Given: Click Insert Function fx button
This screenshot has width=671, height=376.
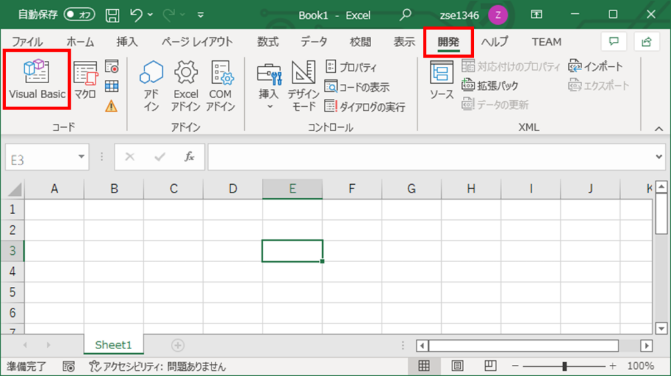Looking at the screenshot, I should 189,157.
